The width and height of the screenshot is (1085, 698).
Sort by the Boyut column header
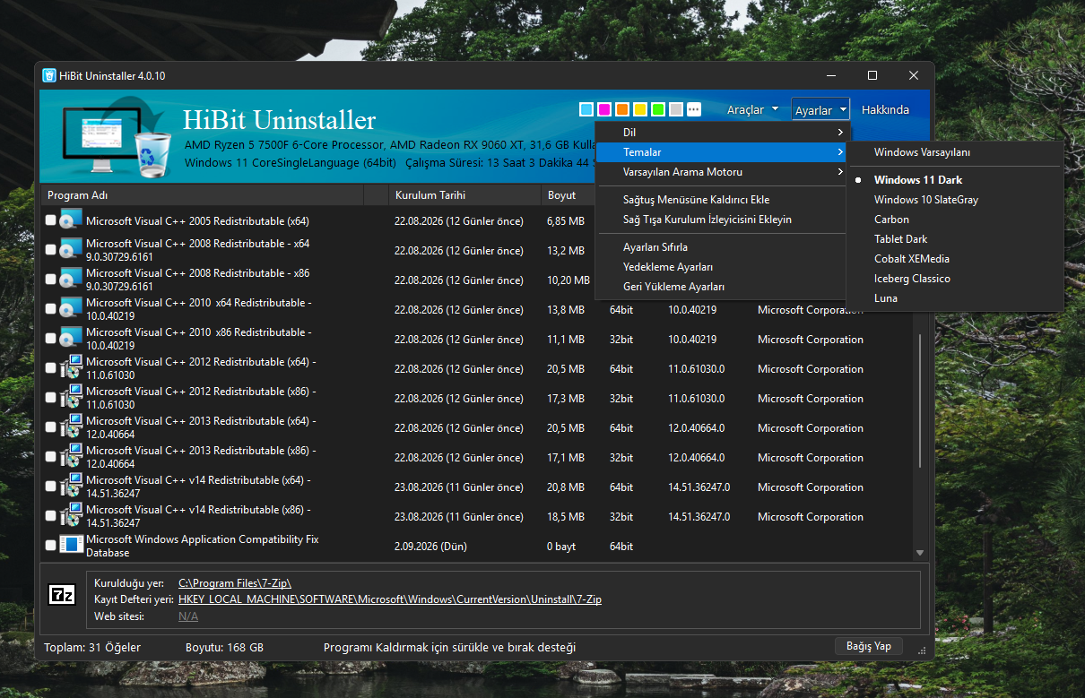pyautogui.click(x=568, y=195)
